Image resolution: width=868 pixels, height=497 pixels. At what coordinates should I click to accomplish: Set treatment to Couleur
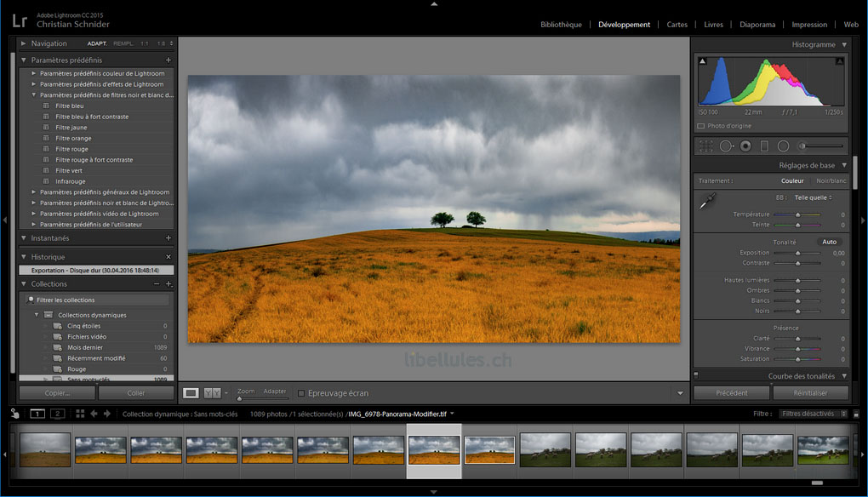pyautogui.click(x=792, y=181)
